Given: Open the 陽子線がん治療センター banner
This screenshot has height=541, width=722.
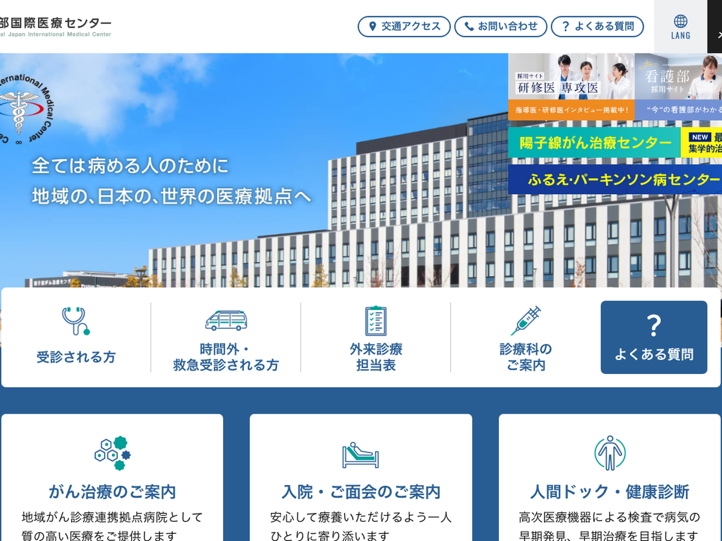Looking at the screenshot, I should point(594,142).
